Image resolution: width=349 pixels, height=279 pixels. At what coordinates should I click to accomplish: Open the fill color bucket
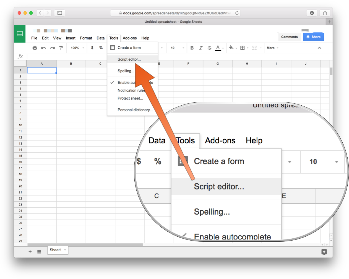(231, 48)
